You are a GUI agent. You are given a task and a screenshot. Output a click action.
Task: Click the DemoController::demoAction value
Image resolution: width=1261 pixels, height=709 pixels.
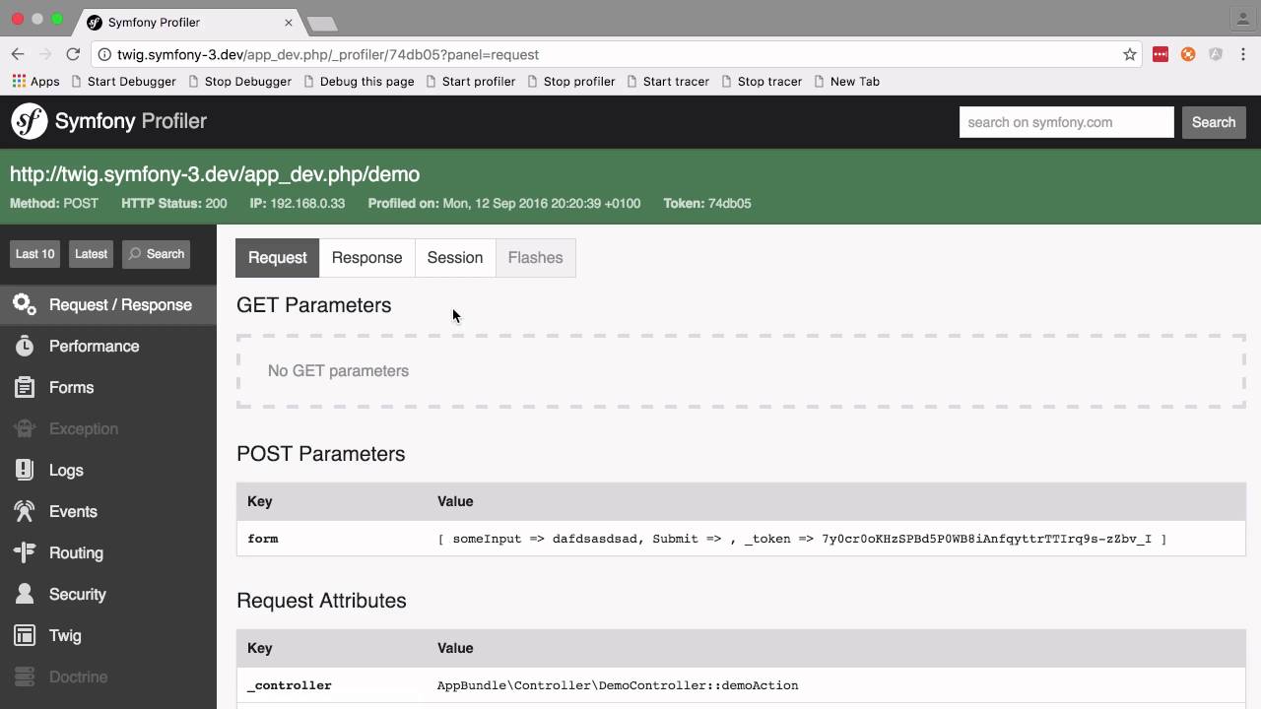click(x=618, y=685)
